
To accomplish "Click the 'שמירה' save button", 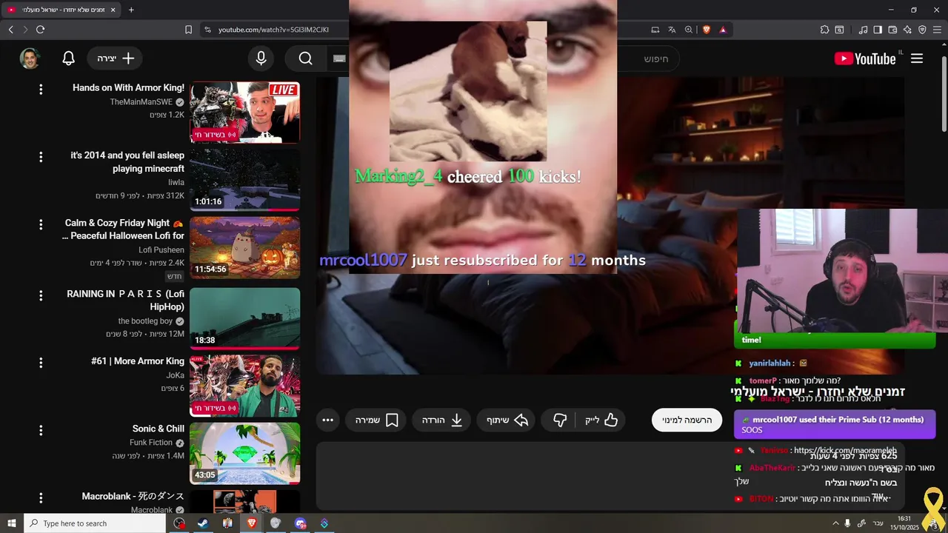I will click(x=376, y=420).
